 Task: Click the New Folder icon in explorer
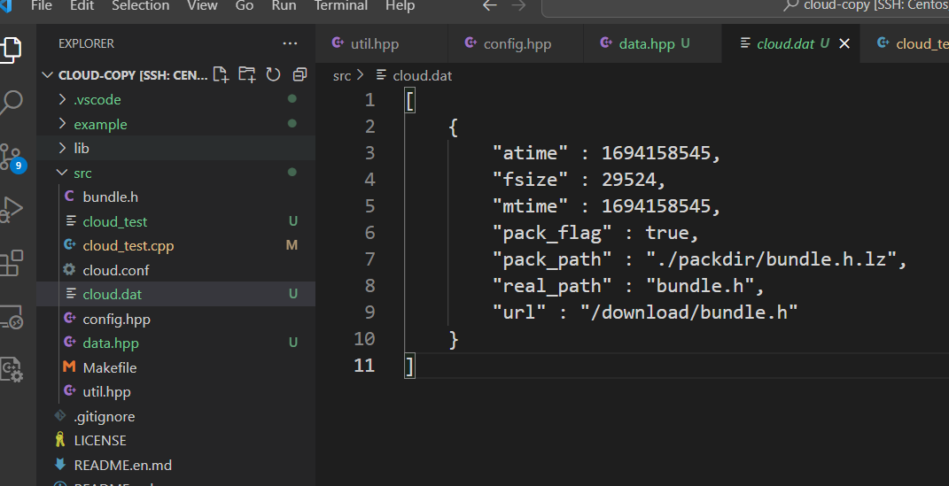[x=247, y=74]
